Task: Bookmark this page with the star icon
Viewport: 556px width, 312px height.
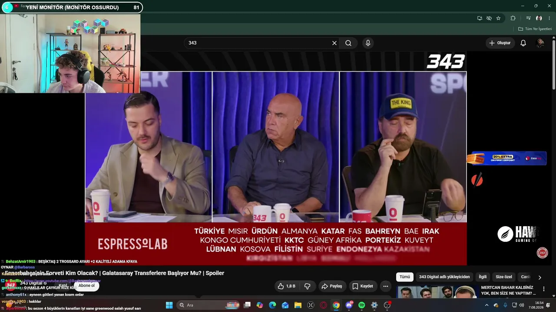Action: [x=498, y=18]
